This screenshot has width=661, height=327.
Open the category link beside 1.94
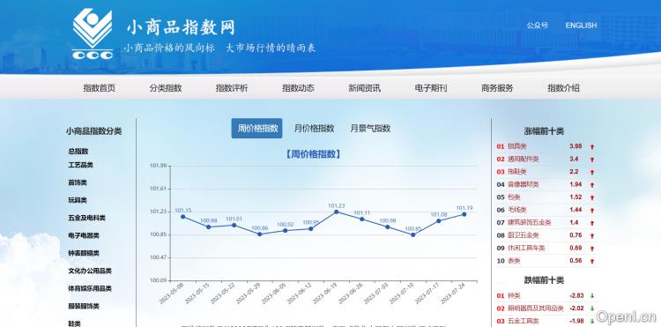tap(524, 184)
